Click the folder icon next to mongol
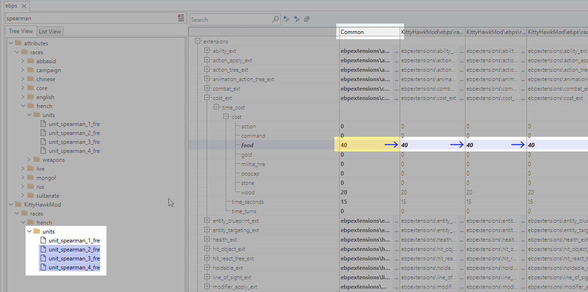 (x=30, y=178)
